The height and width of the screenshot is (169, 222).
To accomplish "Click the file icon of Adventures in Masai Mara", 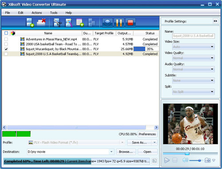I will point(22,39).
